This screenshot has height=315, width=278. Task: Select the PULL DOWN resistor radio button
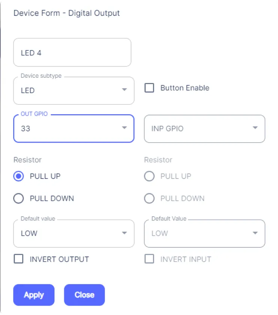(18, 198)
